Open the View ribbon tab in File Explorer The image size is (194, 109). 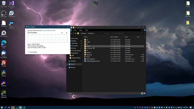(x=86, y=30)
